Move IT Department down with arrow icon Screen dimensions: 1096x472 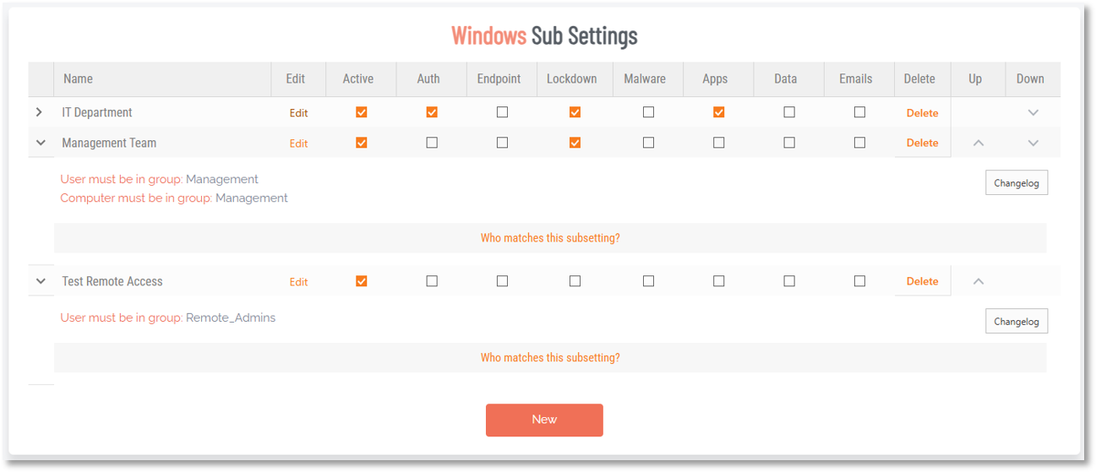(x=1033, y=112)
